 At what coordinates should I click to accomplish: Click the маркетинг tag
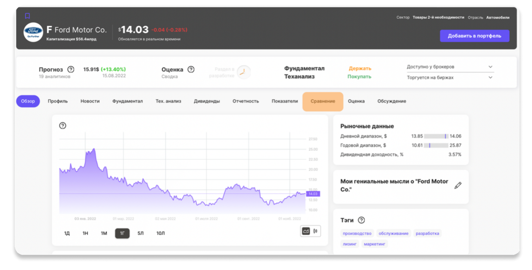coord(375,244)
